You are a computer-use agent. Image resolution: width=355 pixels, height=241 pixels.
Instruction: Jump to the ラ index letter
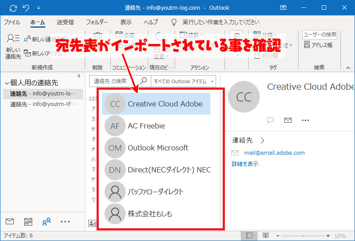pyautogui.click(x=93, y=190)
